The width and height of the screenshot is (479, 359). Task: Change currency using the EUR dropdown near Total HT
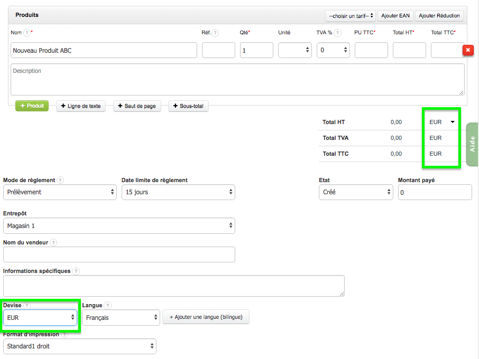(x=441, y=122)
